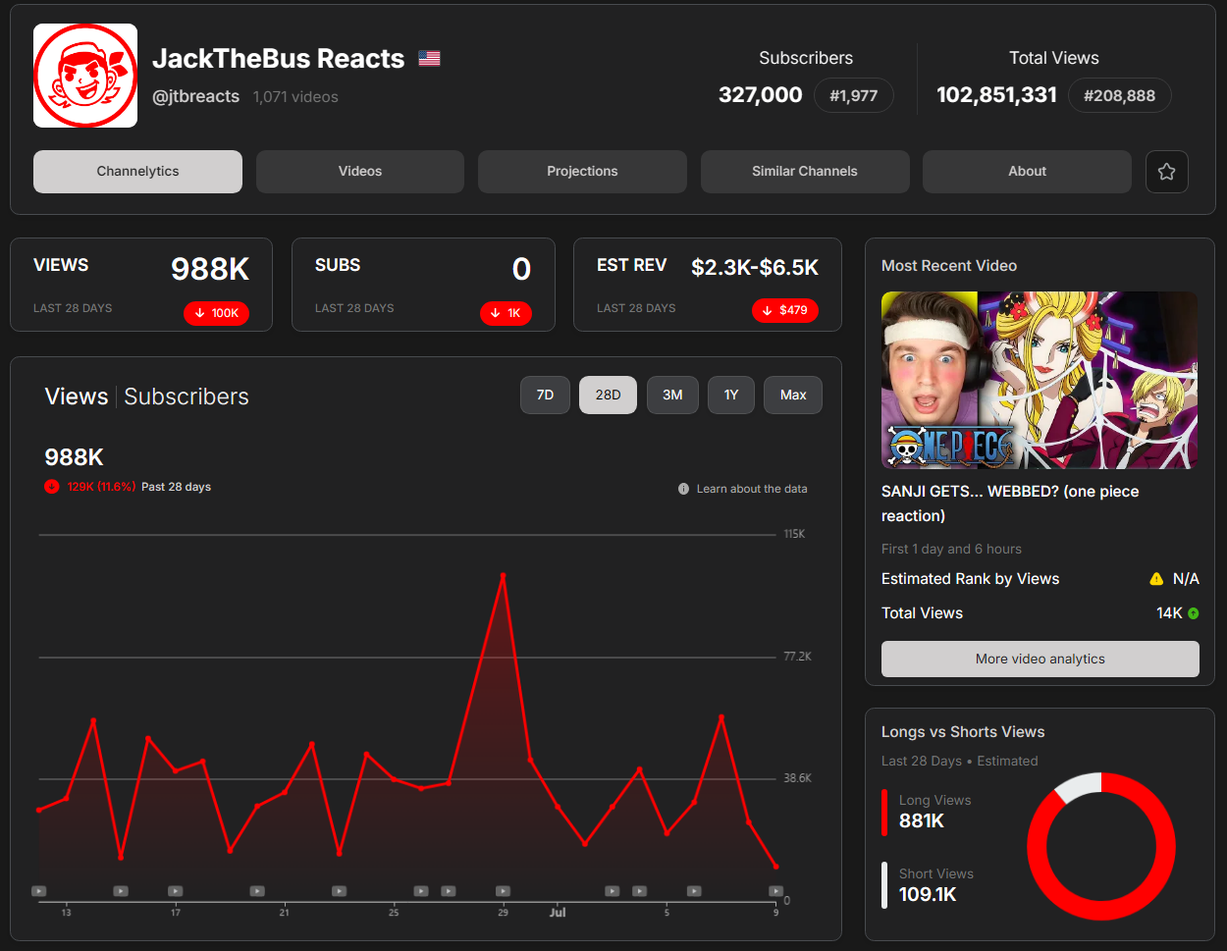The width and height of the screenshot is (1227, 951).
Task: Click the down-arrow icon in the 100K badge
Action: pyautogui.click(x=200, y=313)
